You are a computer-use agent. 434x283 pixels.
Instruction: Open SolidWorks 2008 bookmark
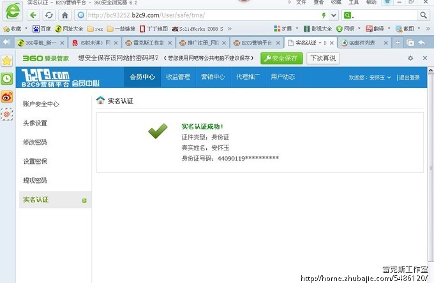coord(197,29)
